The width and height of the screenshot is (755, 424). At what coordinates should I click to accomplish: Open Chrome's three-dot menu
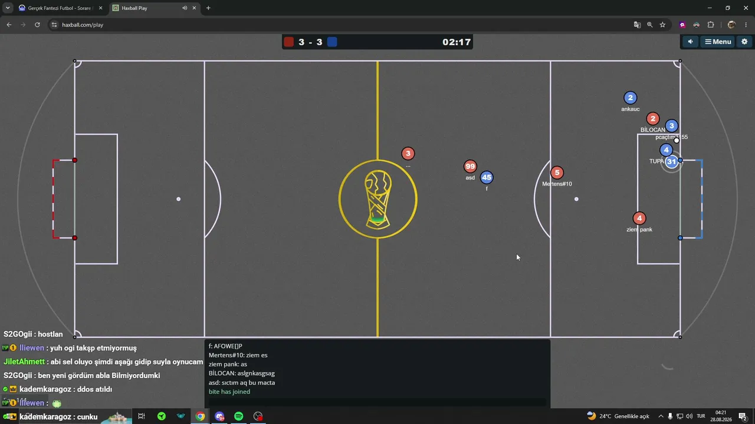(746, 25)
